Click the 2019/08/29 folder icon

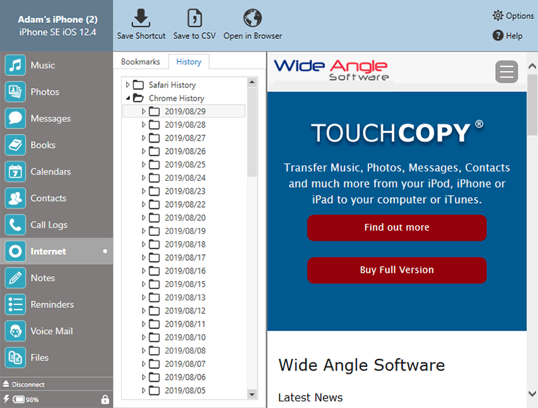(155, 112)
